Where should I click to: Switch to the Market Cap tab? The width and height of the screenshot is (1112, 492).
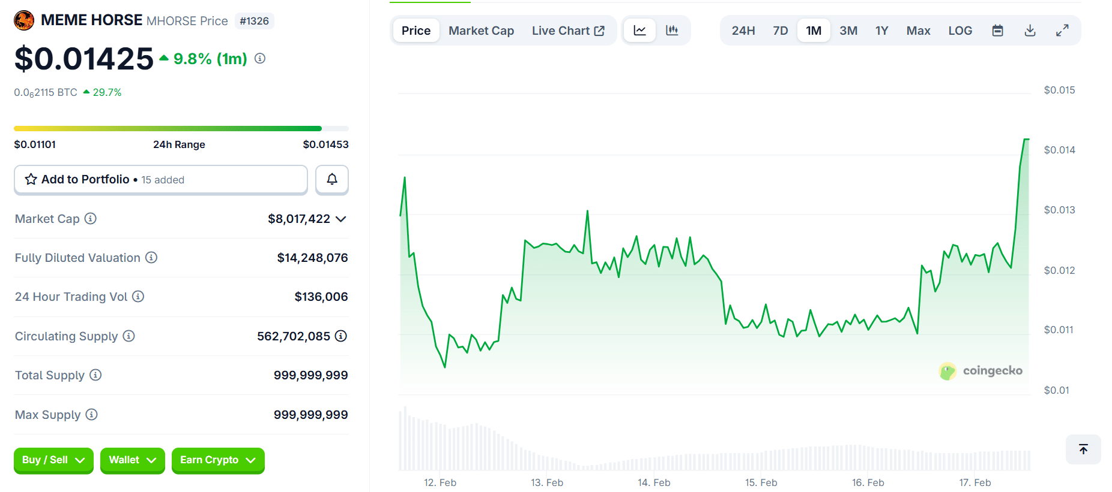coord(481,31)
